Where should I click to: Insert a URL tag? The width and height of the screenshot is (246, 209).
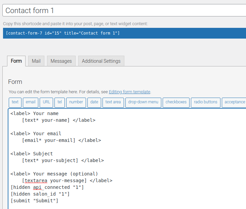(x=46, y=103)
